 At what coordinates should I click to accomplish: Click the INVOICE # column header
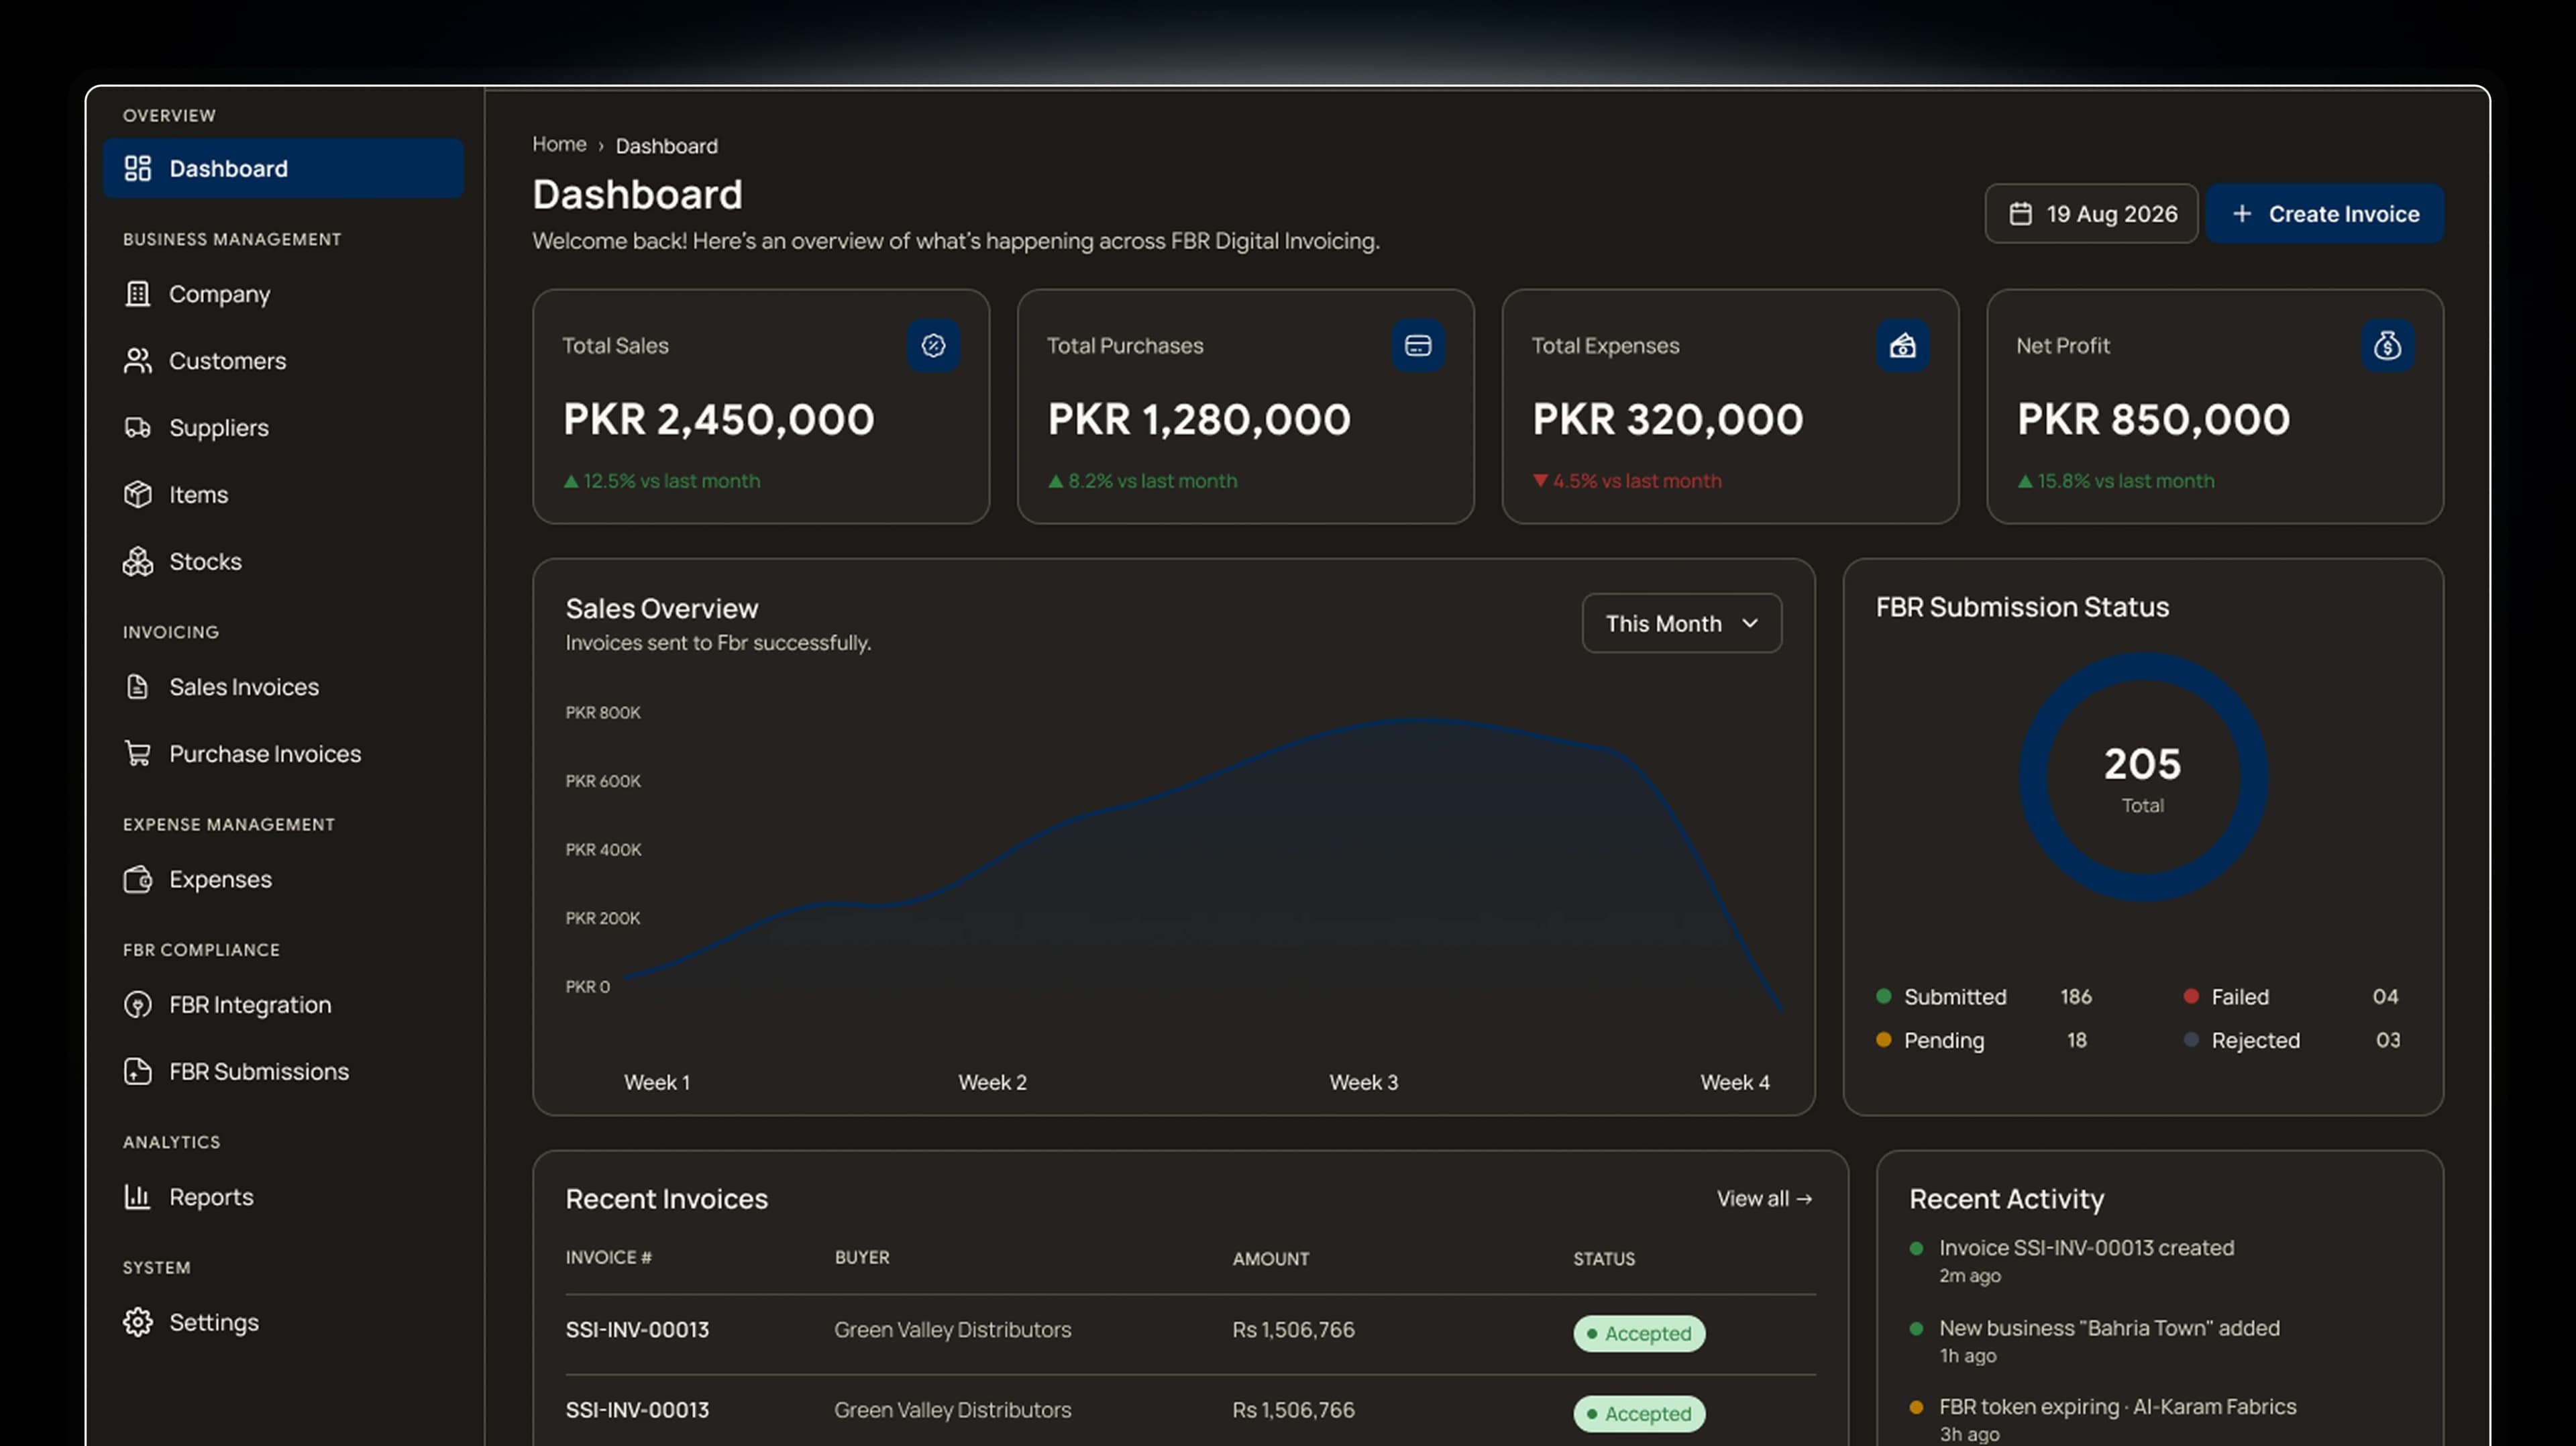point(608,1257)
